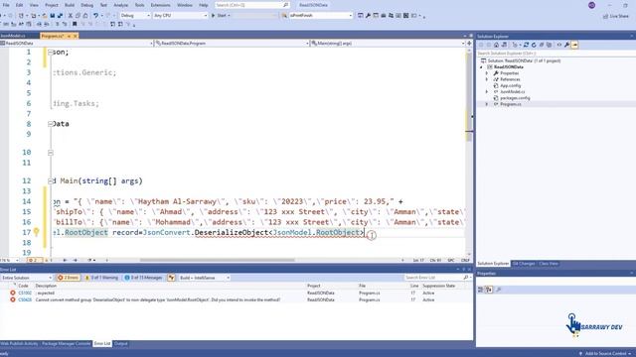
Task: Click the Alphabetical sort icon in Properties
Action: [489, 290]
